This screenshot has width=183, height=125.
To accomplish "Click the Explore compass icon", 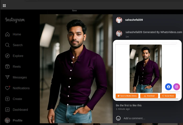I will click(x=7, y=56).
